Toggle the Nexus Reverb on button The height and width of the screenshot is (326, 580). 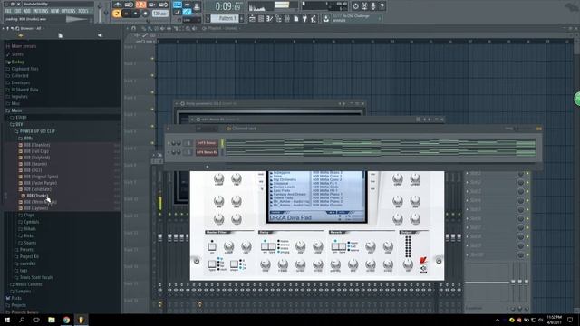(x=335, y=246)
